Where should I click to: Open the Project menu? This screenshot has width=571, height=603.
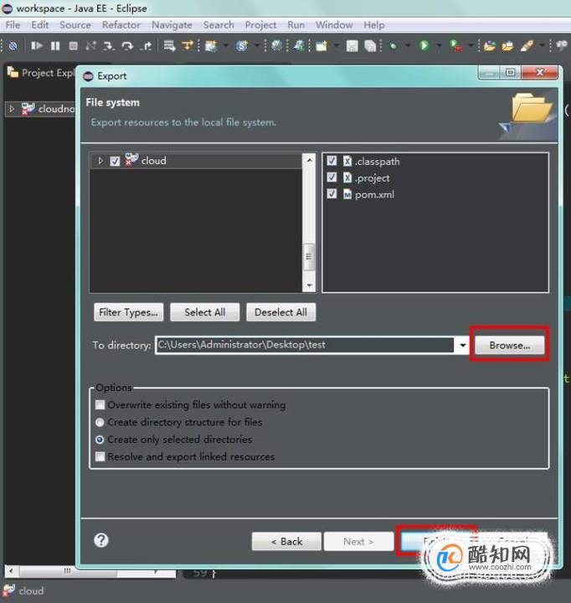[x=260, y=25]
